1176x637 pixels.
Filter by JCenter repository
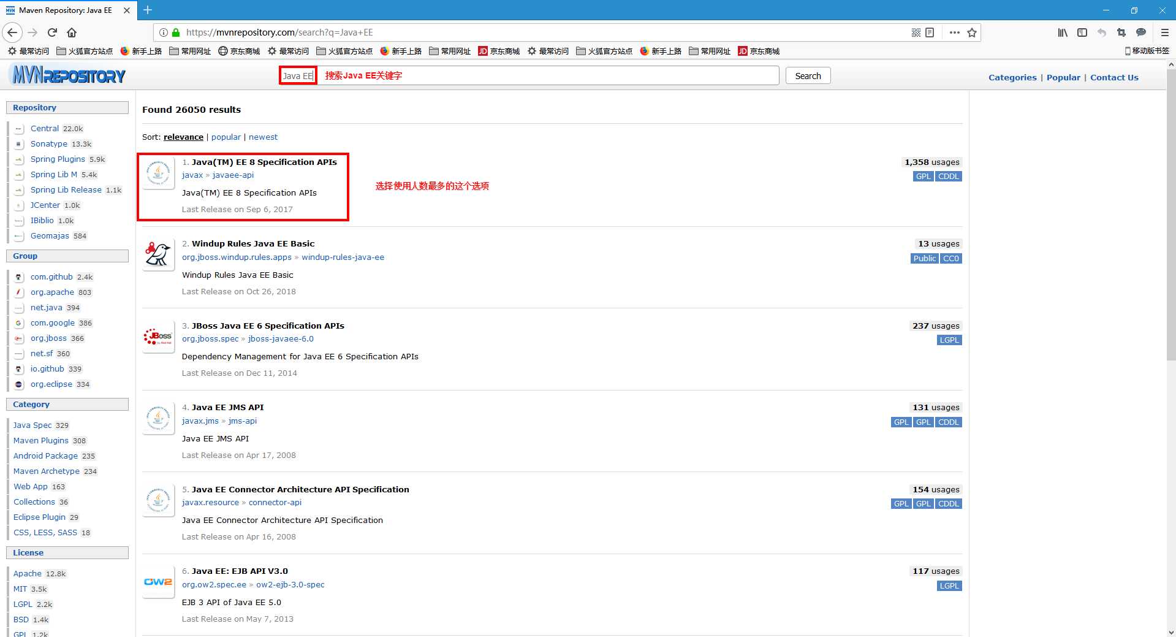[x=45, y=205]
